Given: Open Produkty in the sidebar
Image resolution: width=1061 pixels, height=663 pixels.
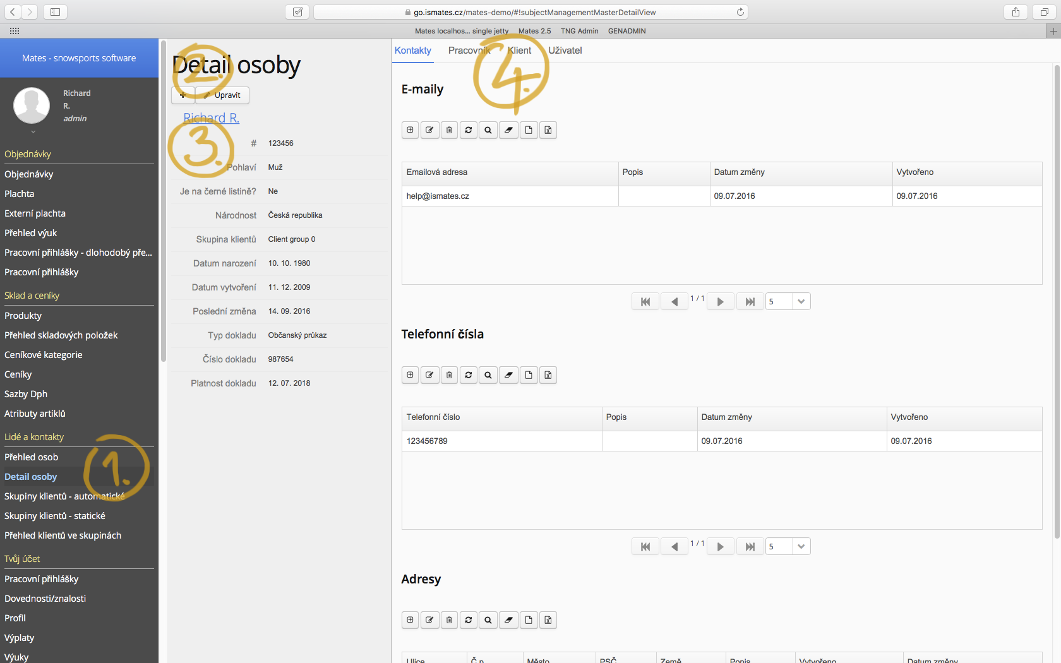Looking at the screenshot, I should pos(23,316).
